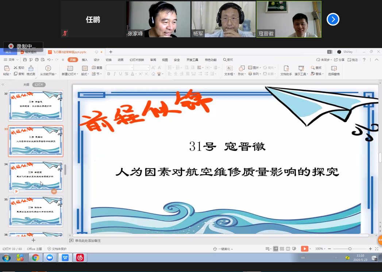Show next participants in Zoom video strip

(x=333, y=19)
